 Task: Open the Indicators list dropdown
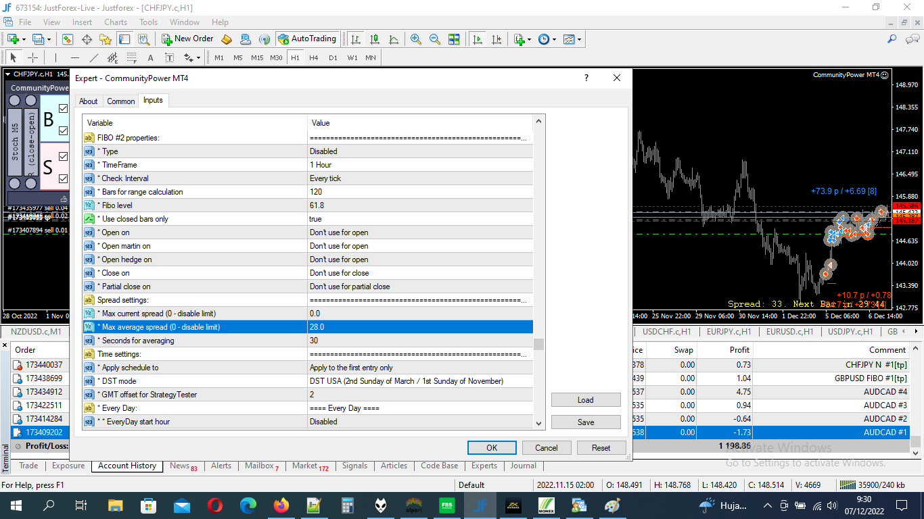[x=529, y=39]
